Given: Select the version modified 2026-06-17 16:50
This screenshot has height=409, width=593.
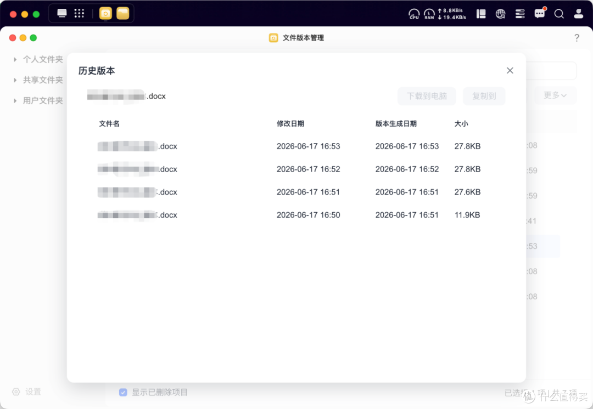Looking at the screenshot, I should point(296,215).
